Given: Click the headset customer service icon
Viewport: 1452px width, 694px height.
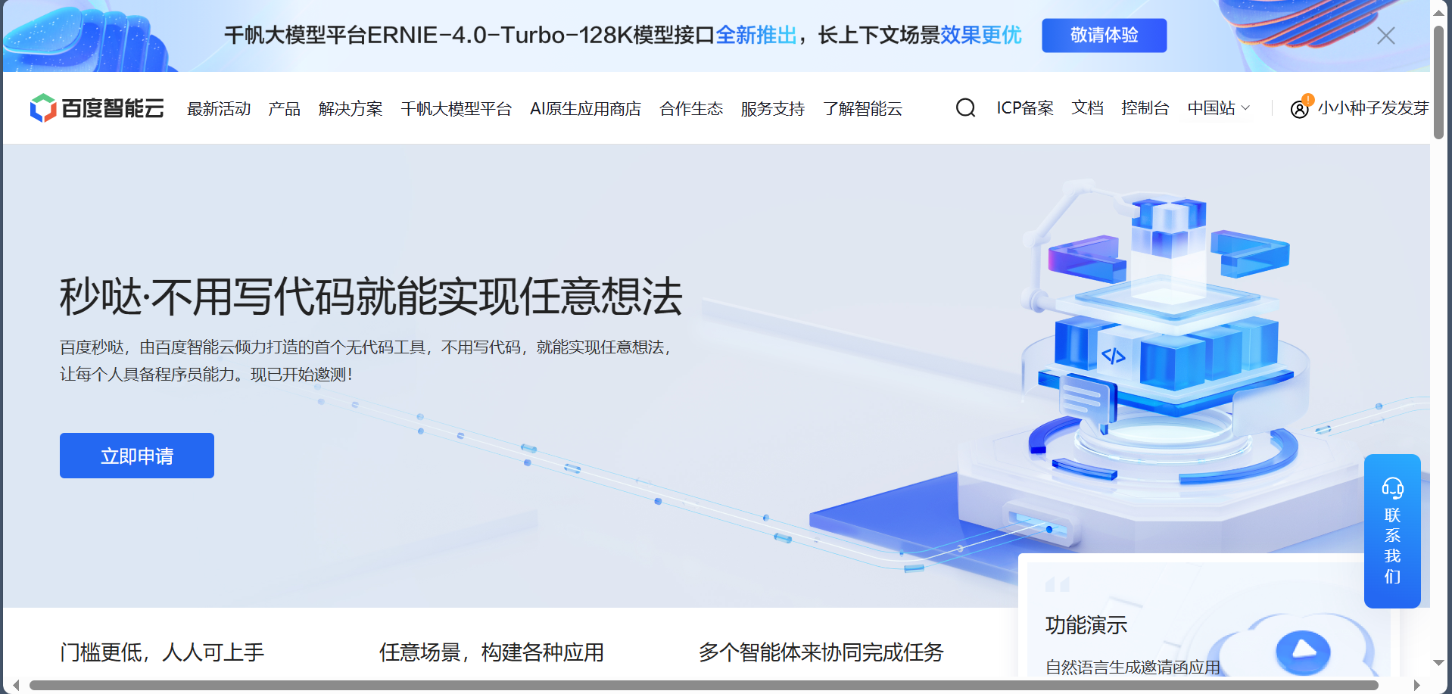Looking at the screenshot, I should pyautogui.click(x=1392, y=488).
